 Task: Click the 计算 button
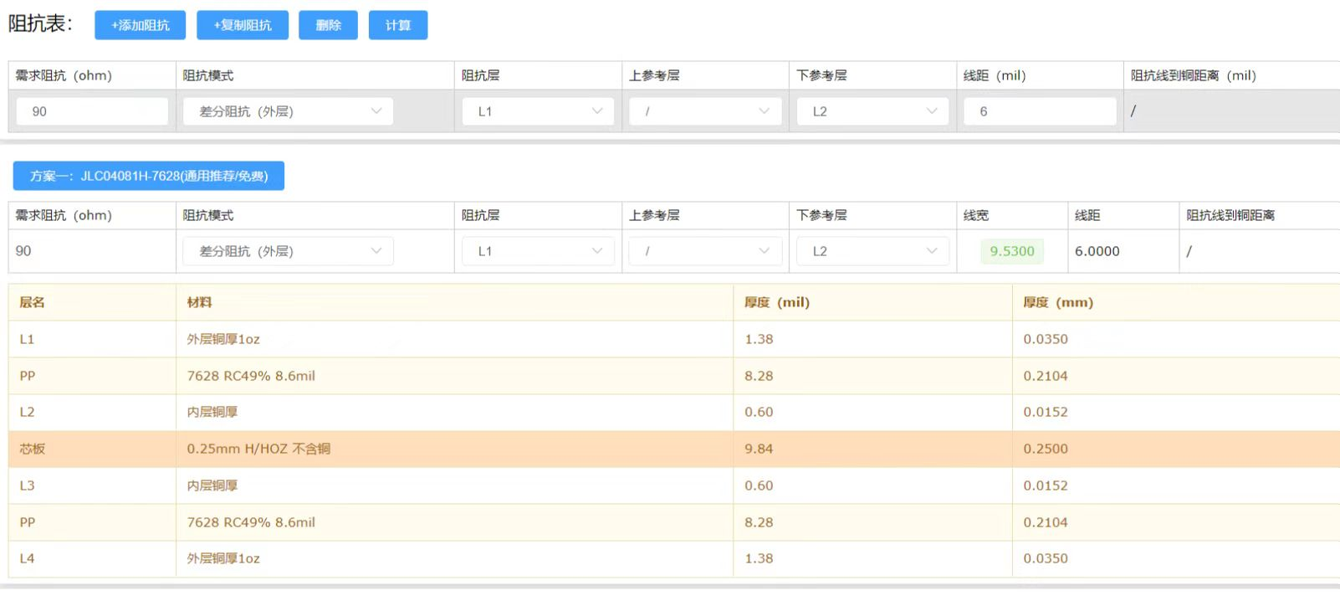click(x=397, y=25)
